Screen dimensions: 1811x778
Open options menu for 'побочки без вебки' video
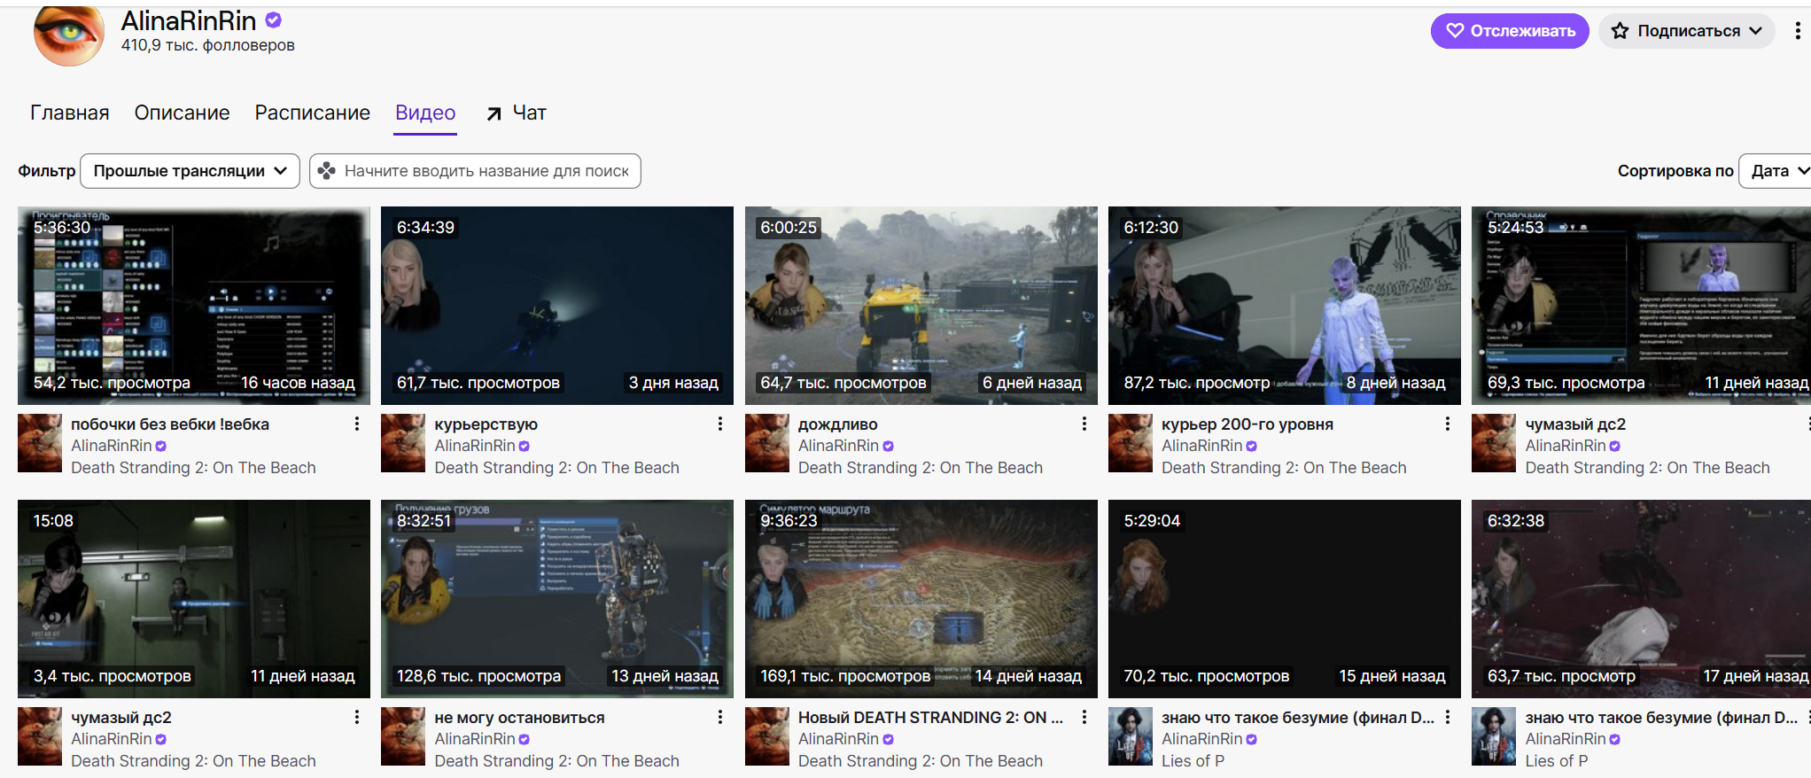pos(357,424)
